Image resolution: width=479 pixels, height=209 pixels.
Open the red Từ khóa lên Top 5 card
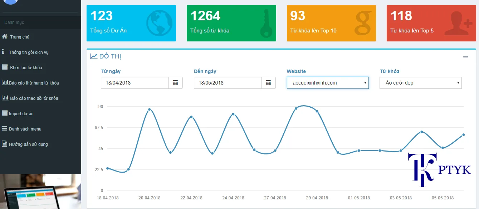[431, 23]
